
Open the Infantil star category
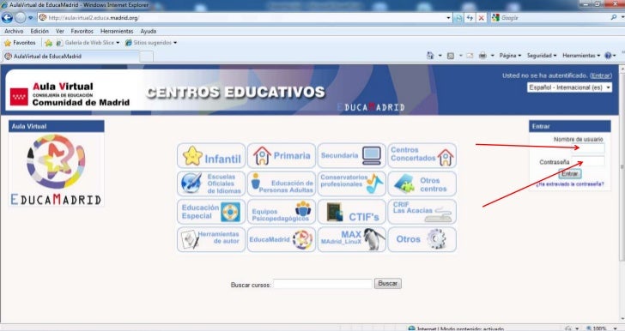211,156
